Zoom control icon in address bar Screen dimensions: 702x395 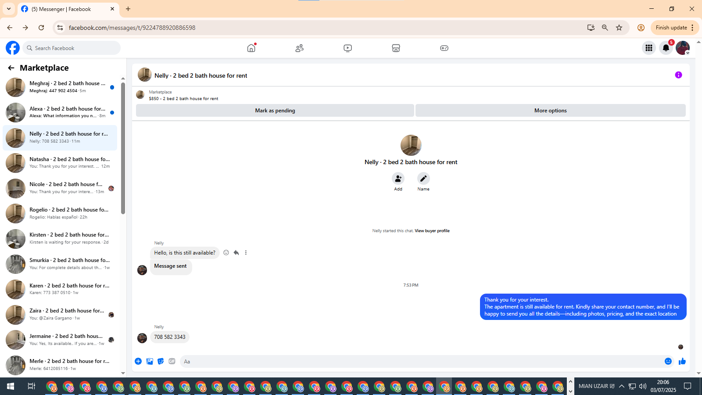[x=605, y=28]
